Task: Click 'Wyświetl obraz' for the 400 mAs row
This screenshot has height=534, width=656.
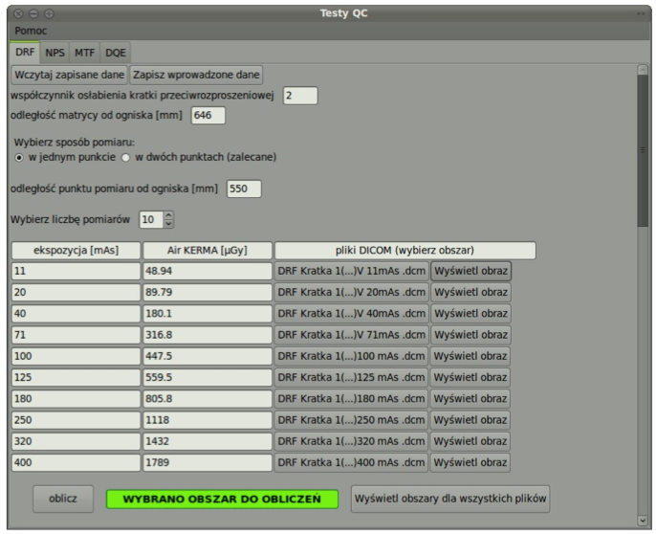Action: point(470,462)
